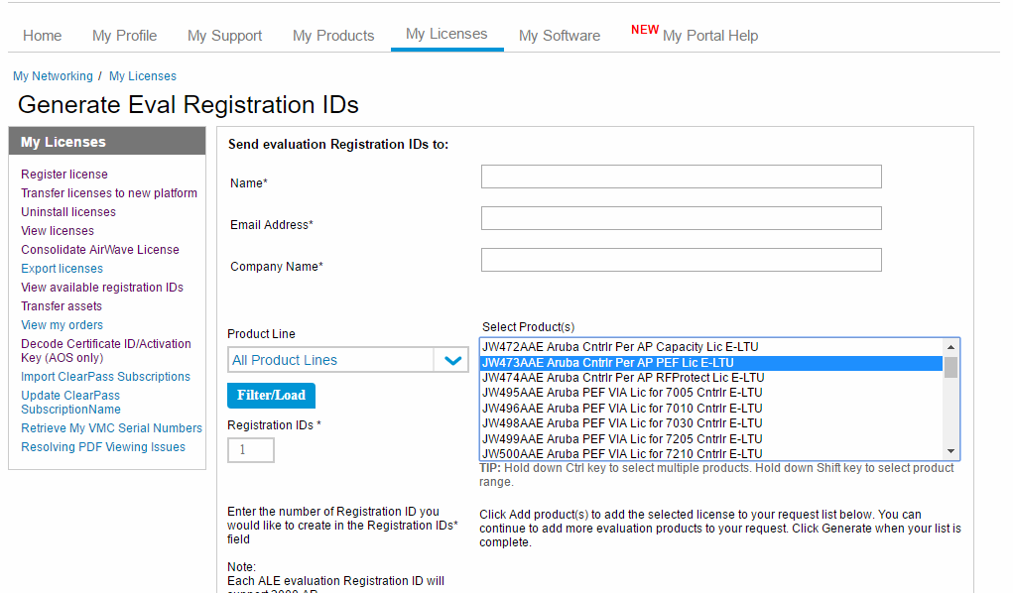Image resolution: width=1013 pixels, height=593 pixels.
Task: Click the Product Line dropdown chevron
Action: point(452,360)
